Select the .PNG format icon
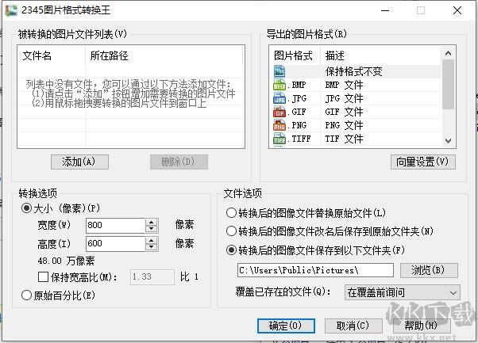The image size is (478, 343). click(279, 125)
